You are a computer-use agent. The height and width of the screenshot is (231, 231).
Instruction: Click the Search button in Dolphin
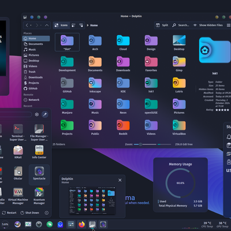tap(181, 25)
